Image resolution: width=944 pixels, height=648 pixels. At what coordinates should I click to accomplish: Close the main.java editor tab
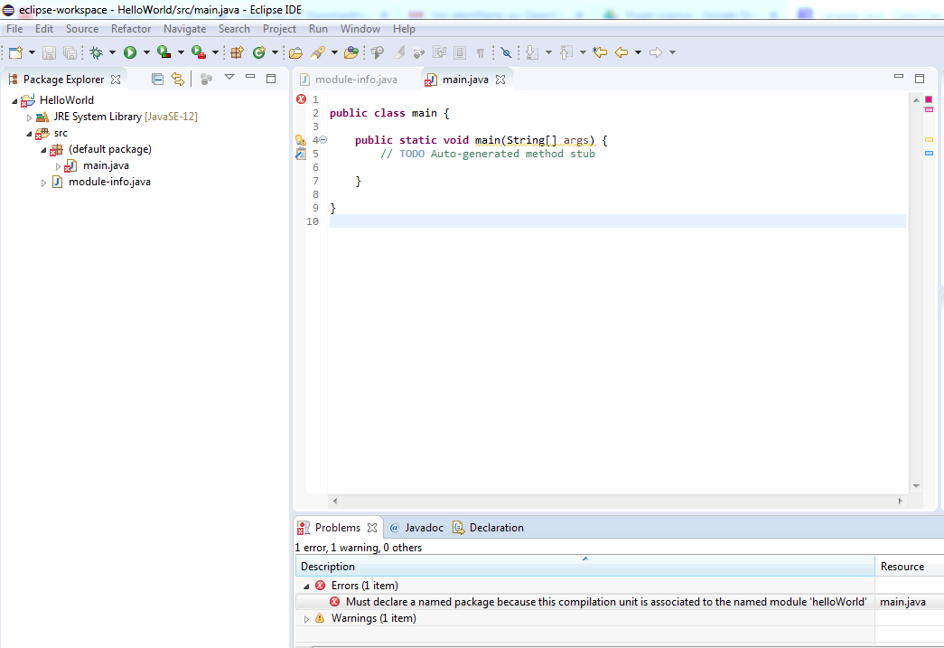click(500, 80)
